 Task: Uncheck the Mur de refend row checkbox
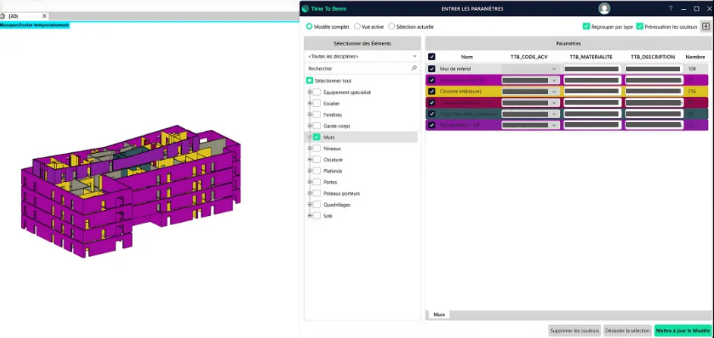[432, 69]
